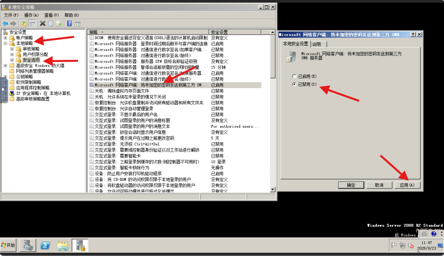Select the 高级审核策略配置 tree item
Viewport: 444px width, 256px height.
click(x=33, y=99)
